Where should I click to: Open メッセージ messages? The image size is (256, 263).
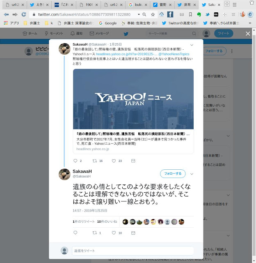99,33
